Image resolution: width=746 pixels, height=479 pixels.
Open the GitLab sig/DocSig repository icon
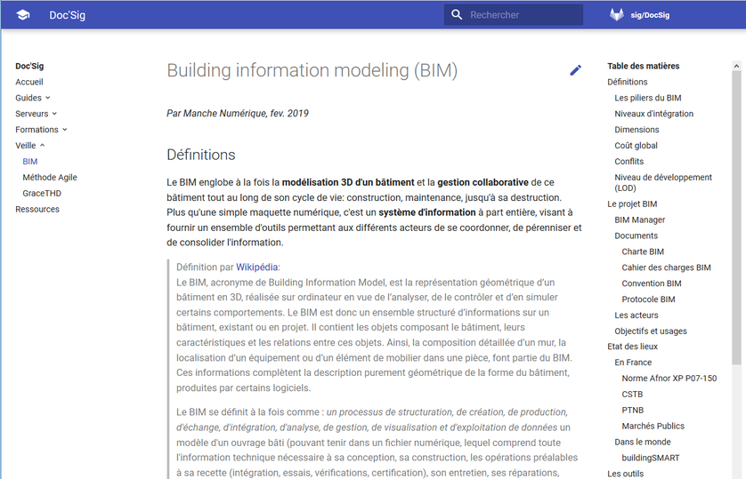616,15
